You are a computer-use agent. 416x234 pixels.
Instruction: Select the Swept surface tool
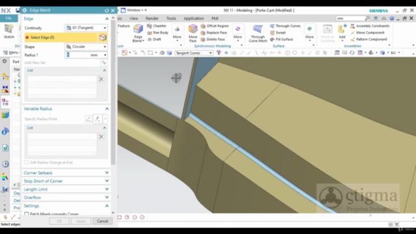278,32
